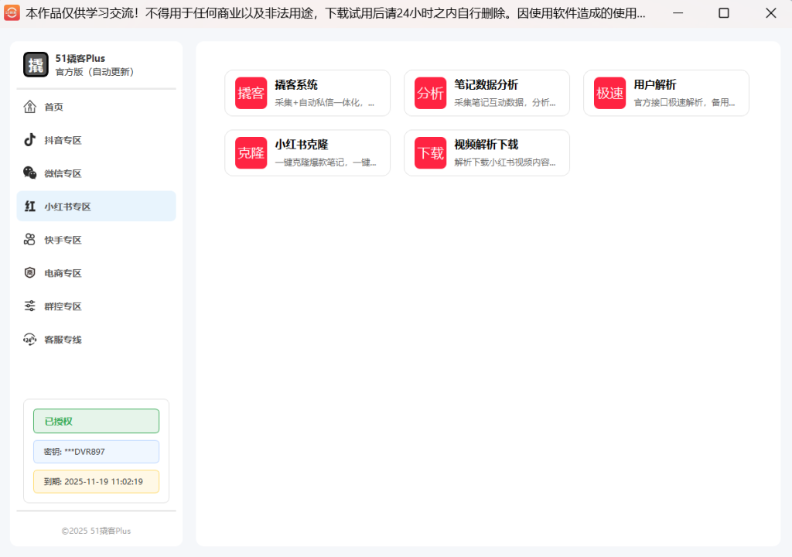Image resolution: width=792 pixels, height=557 pixels.
Task: Open 视频解析下载 card title
Action: coord(486,145)
